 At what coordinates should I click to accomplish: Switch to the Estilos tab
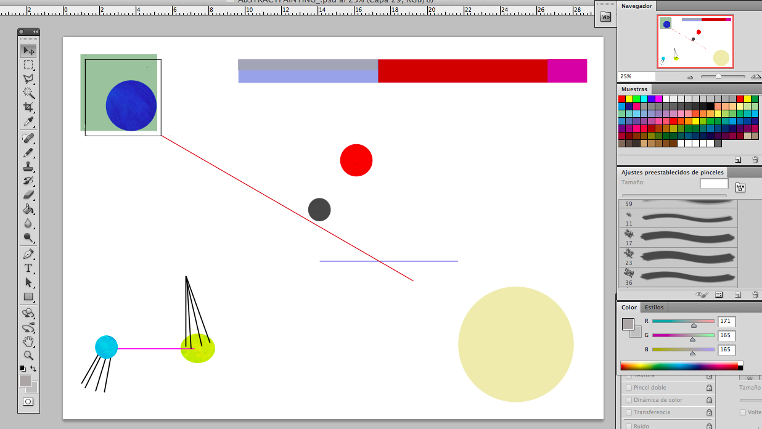pyautogui.click(x=654, y=307)
